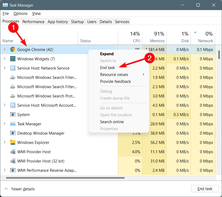
Task: Click WMI Provider Host (32 bit) memory 31.0 MB
Action: click(x=157, y=161)
